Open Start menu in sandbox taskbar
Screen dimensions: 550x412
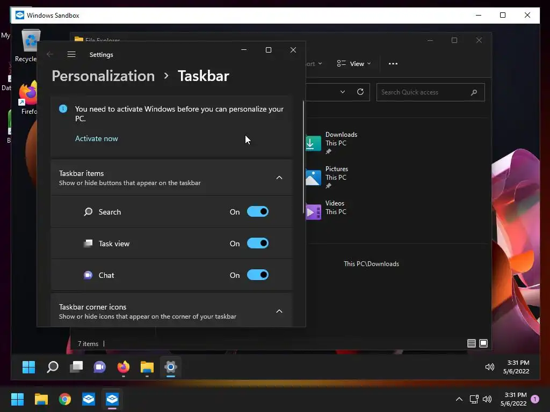(28, 367)
